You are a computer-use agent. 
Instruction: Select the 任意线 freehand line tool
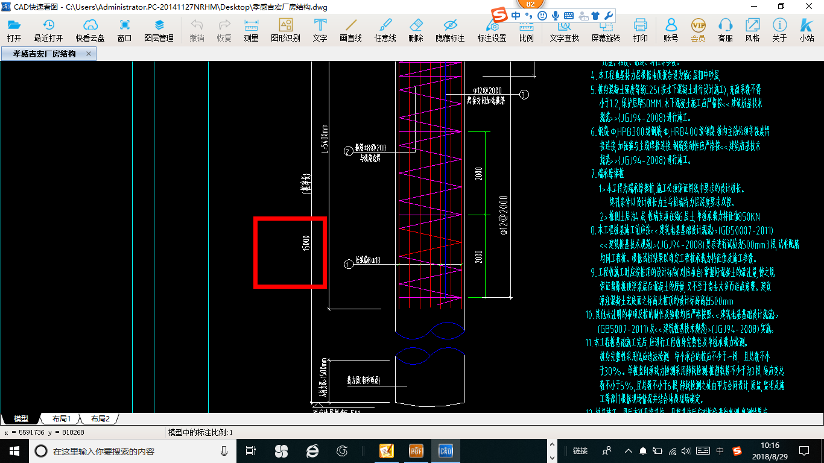(x=385, y=30)
